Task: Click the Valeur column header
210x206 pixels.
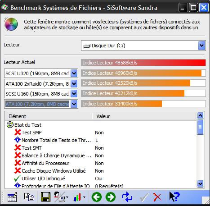Action: click(x=144, y=116)
